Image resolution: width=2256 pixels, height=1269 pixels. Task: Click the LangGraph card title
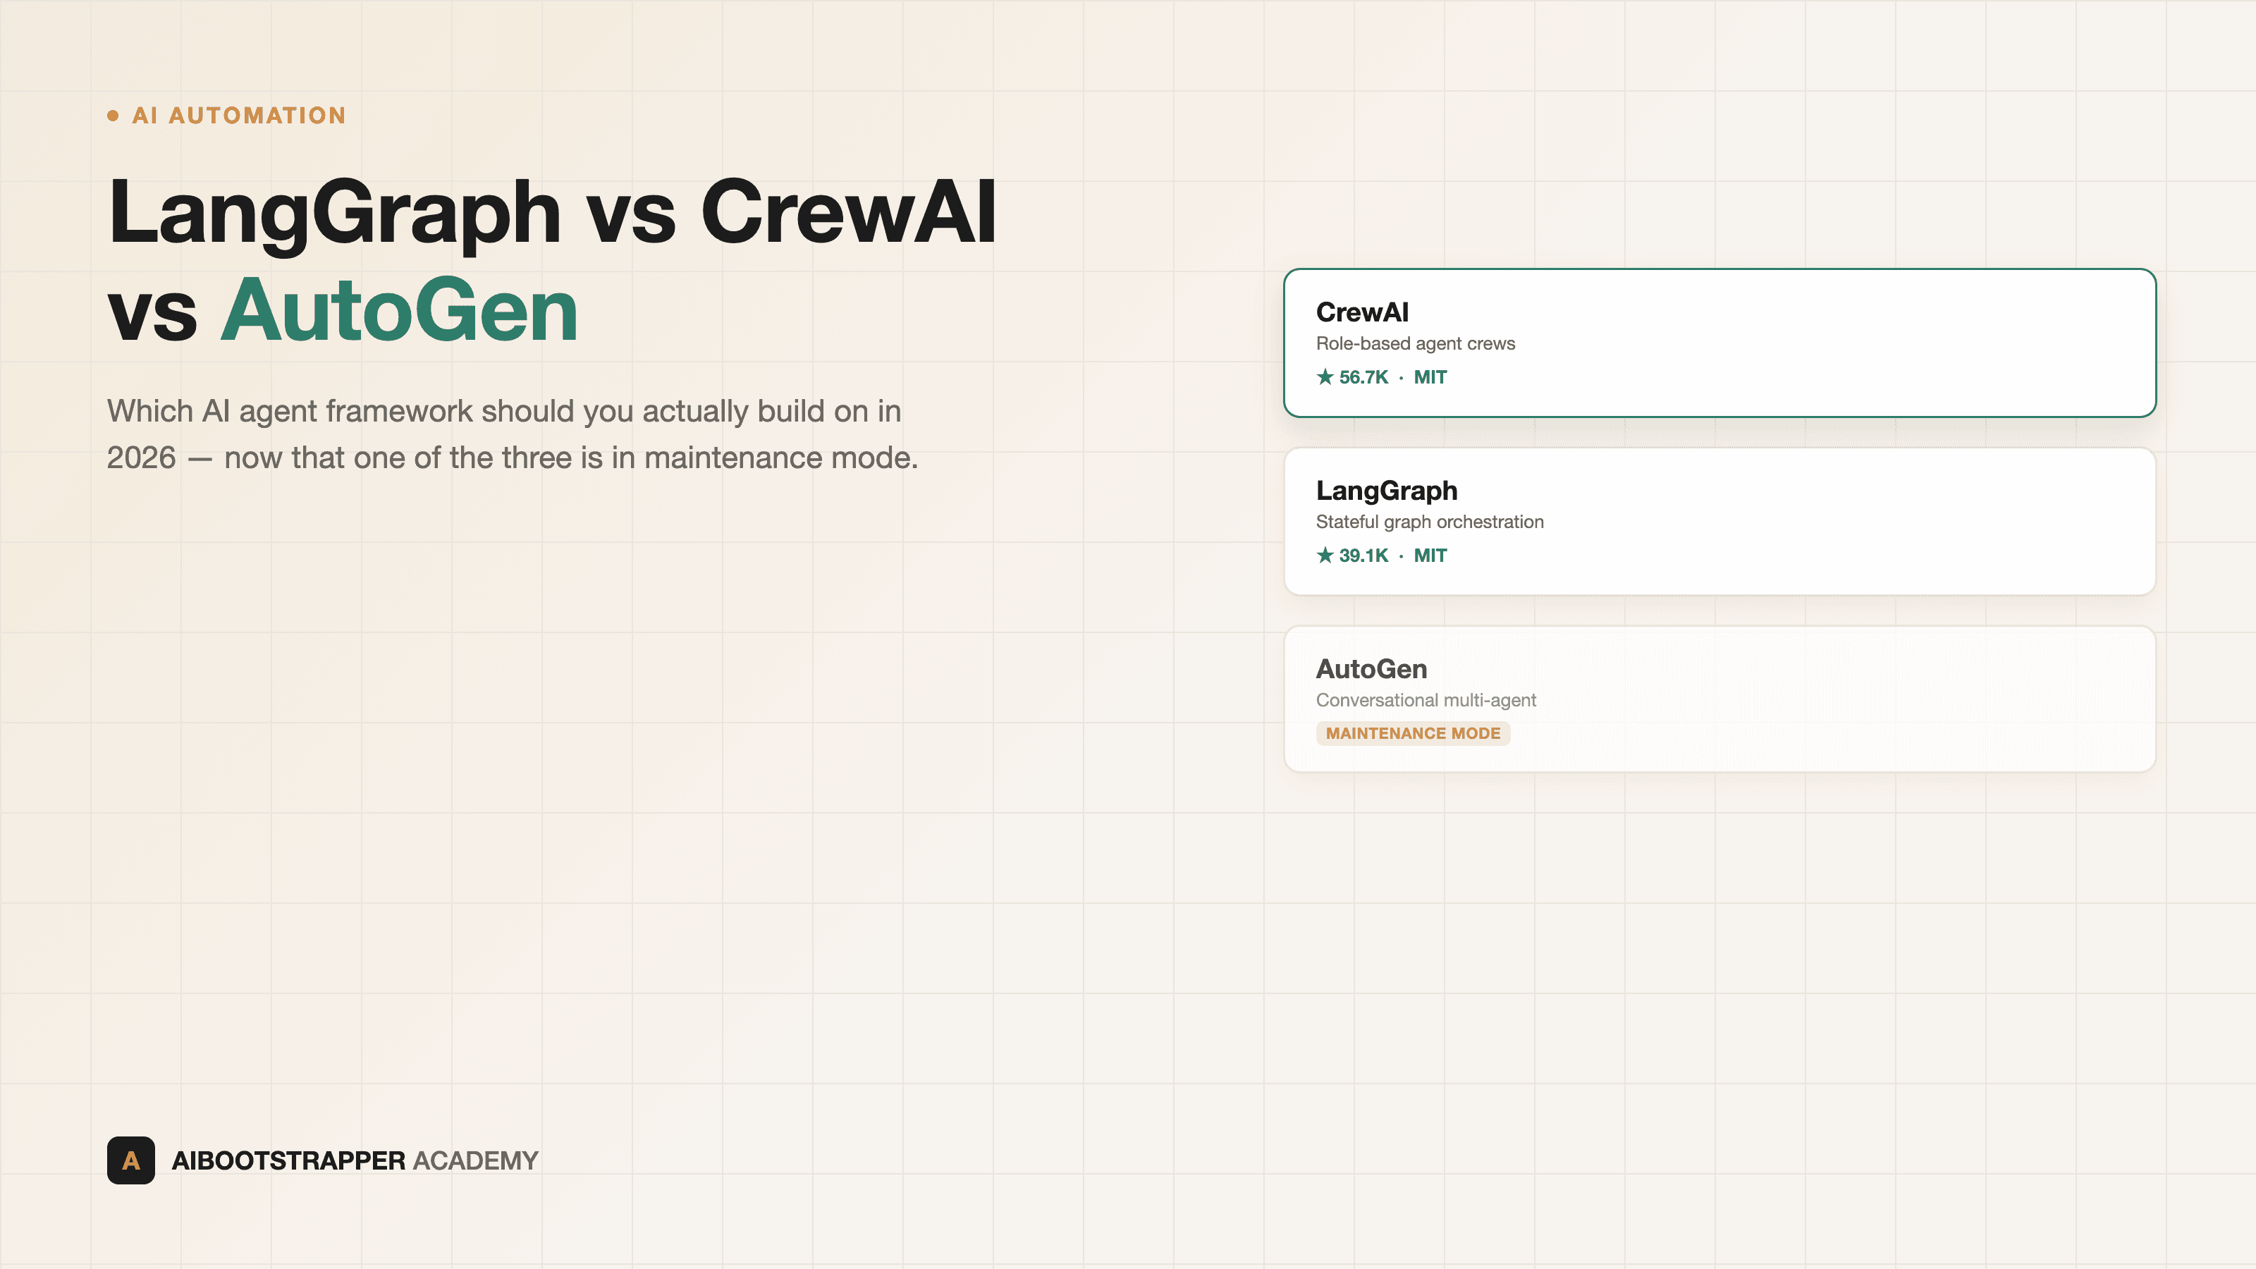click(x=1386, y=491)
